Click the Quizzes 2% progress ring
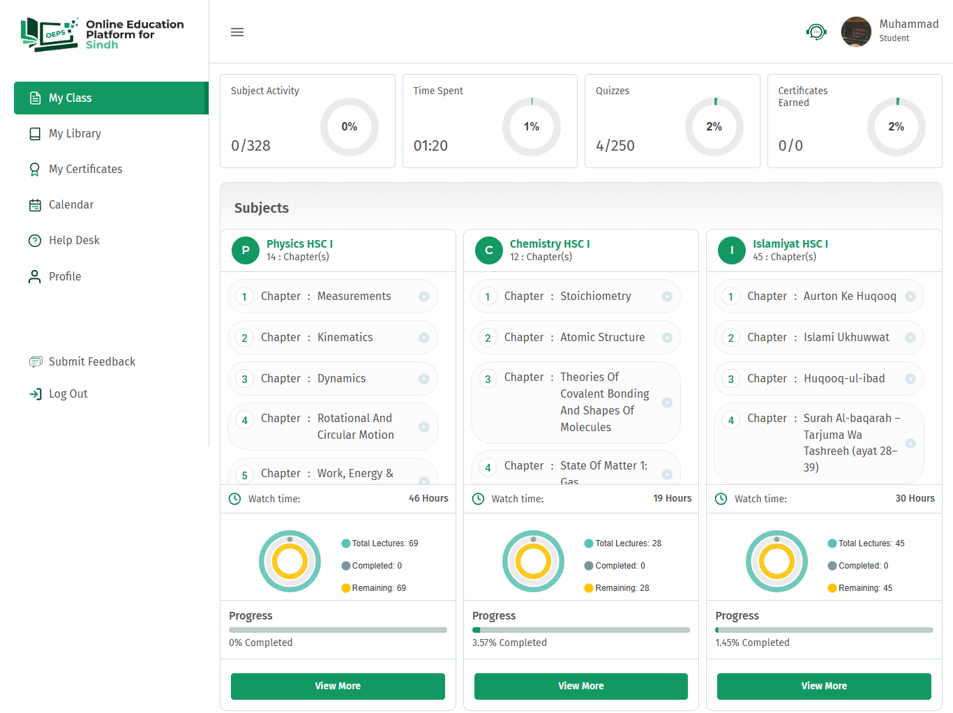This screenshot has height=713, width=953. [714, 127]
